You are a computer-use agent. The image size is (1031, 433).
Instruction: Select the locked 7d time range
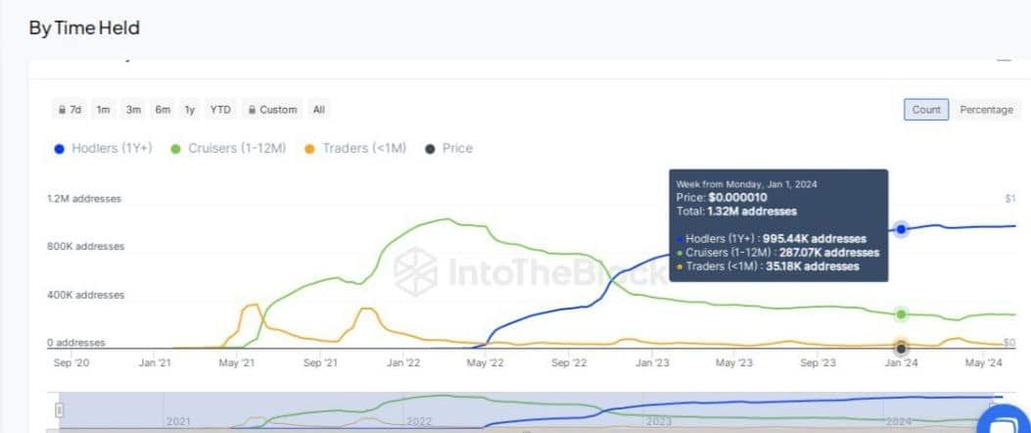pos(70,110)
